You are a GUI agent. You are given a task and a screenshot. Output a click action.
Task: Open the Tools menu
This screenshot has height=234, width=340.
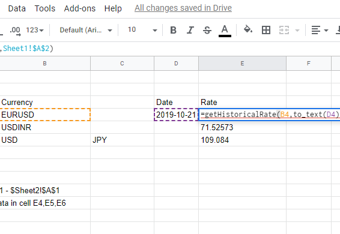click(45, 8)
